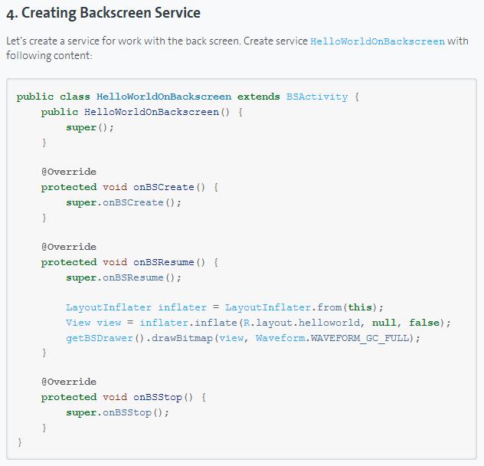Viewport: 484px width, 466px height.
Task: Click 'protected void onBSCreate()' method signature
Action: 129,187
